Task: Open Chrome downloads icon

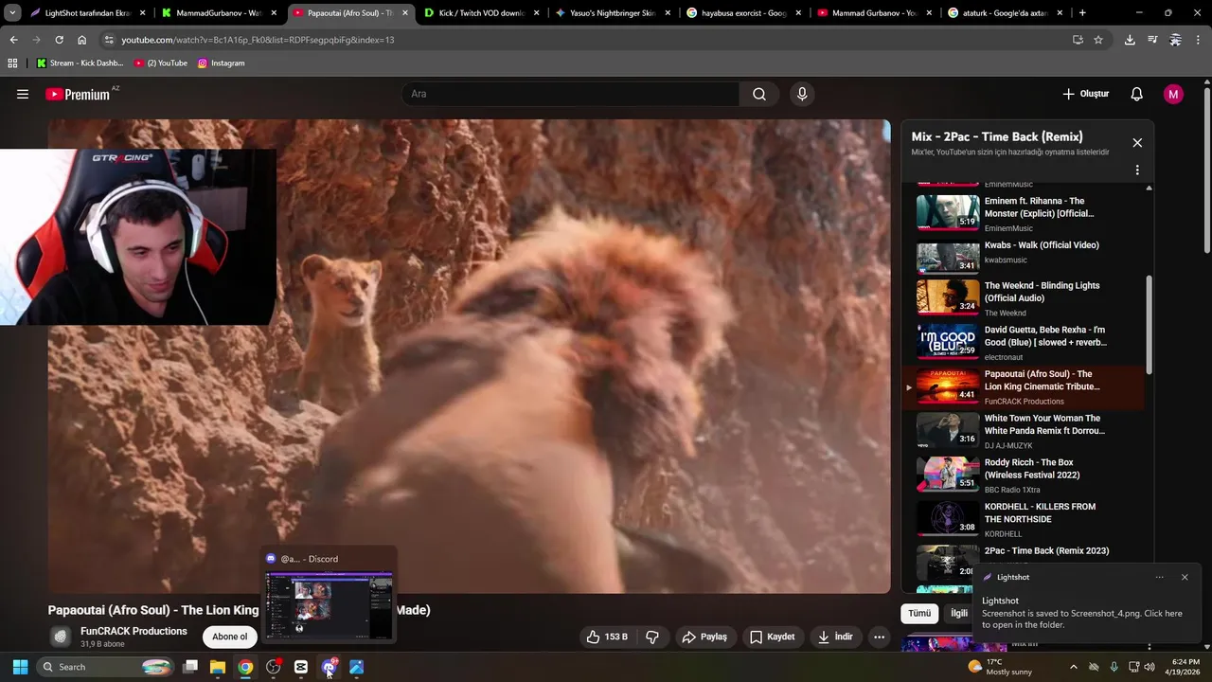Action: pos(1130,40)
